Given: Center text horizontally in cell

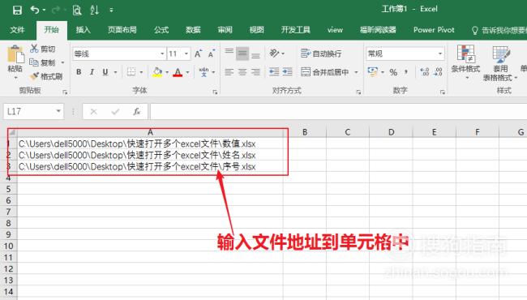Looking at the screenshot, I should 242,72.
